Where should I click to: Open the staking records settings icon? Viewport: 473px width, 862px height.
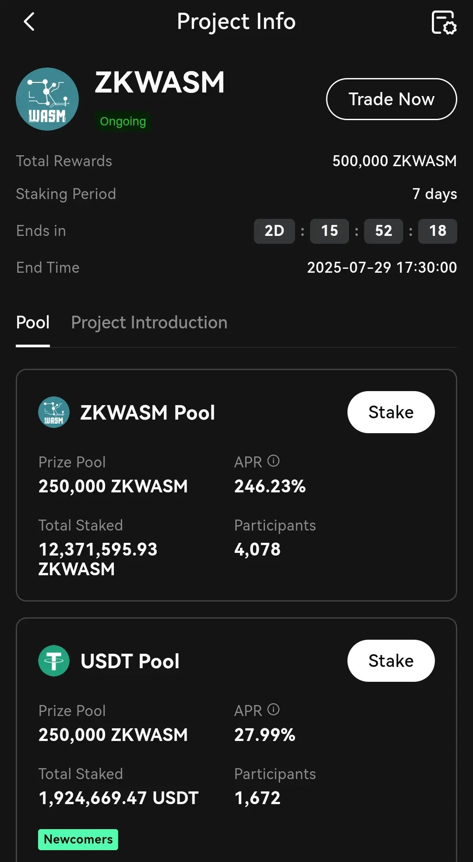pyautogui.click(x=444, y=22)
